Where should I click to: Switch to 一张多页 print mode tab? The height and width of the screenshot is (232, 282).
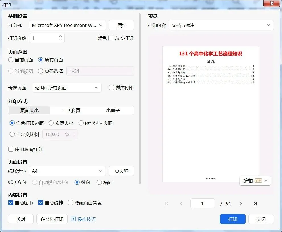pyautogui.click(x=71, y=110)
